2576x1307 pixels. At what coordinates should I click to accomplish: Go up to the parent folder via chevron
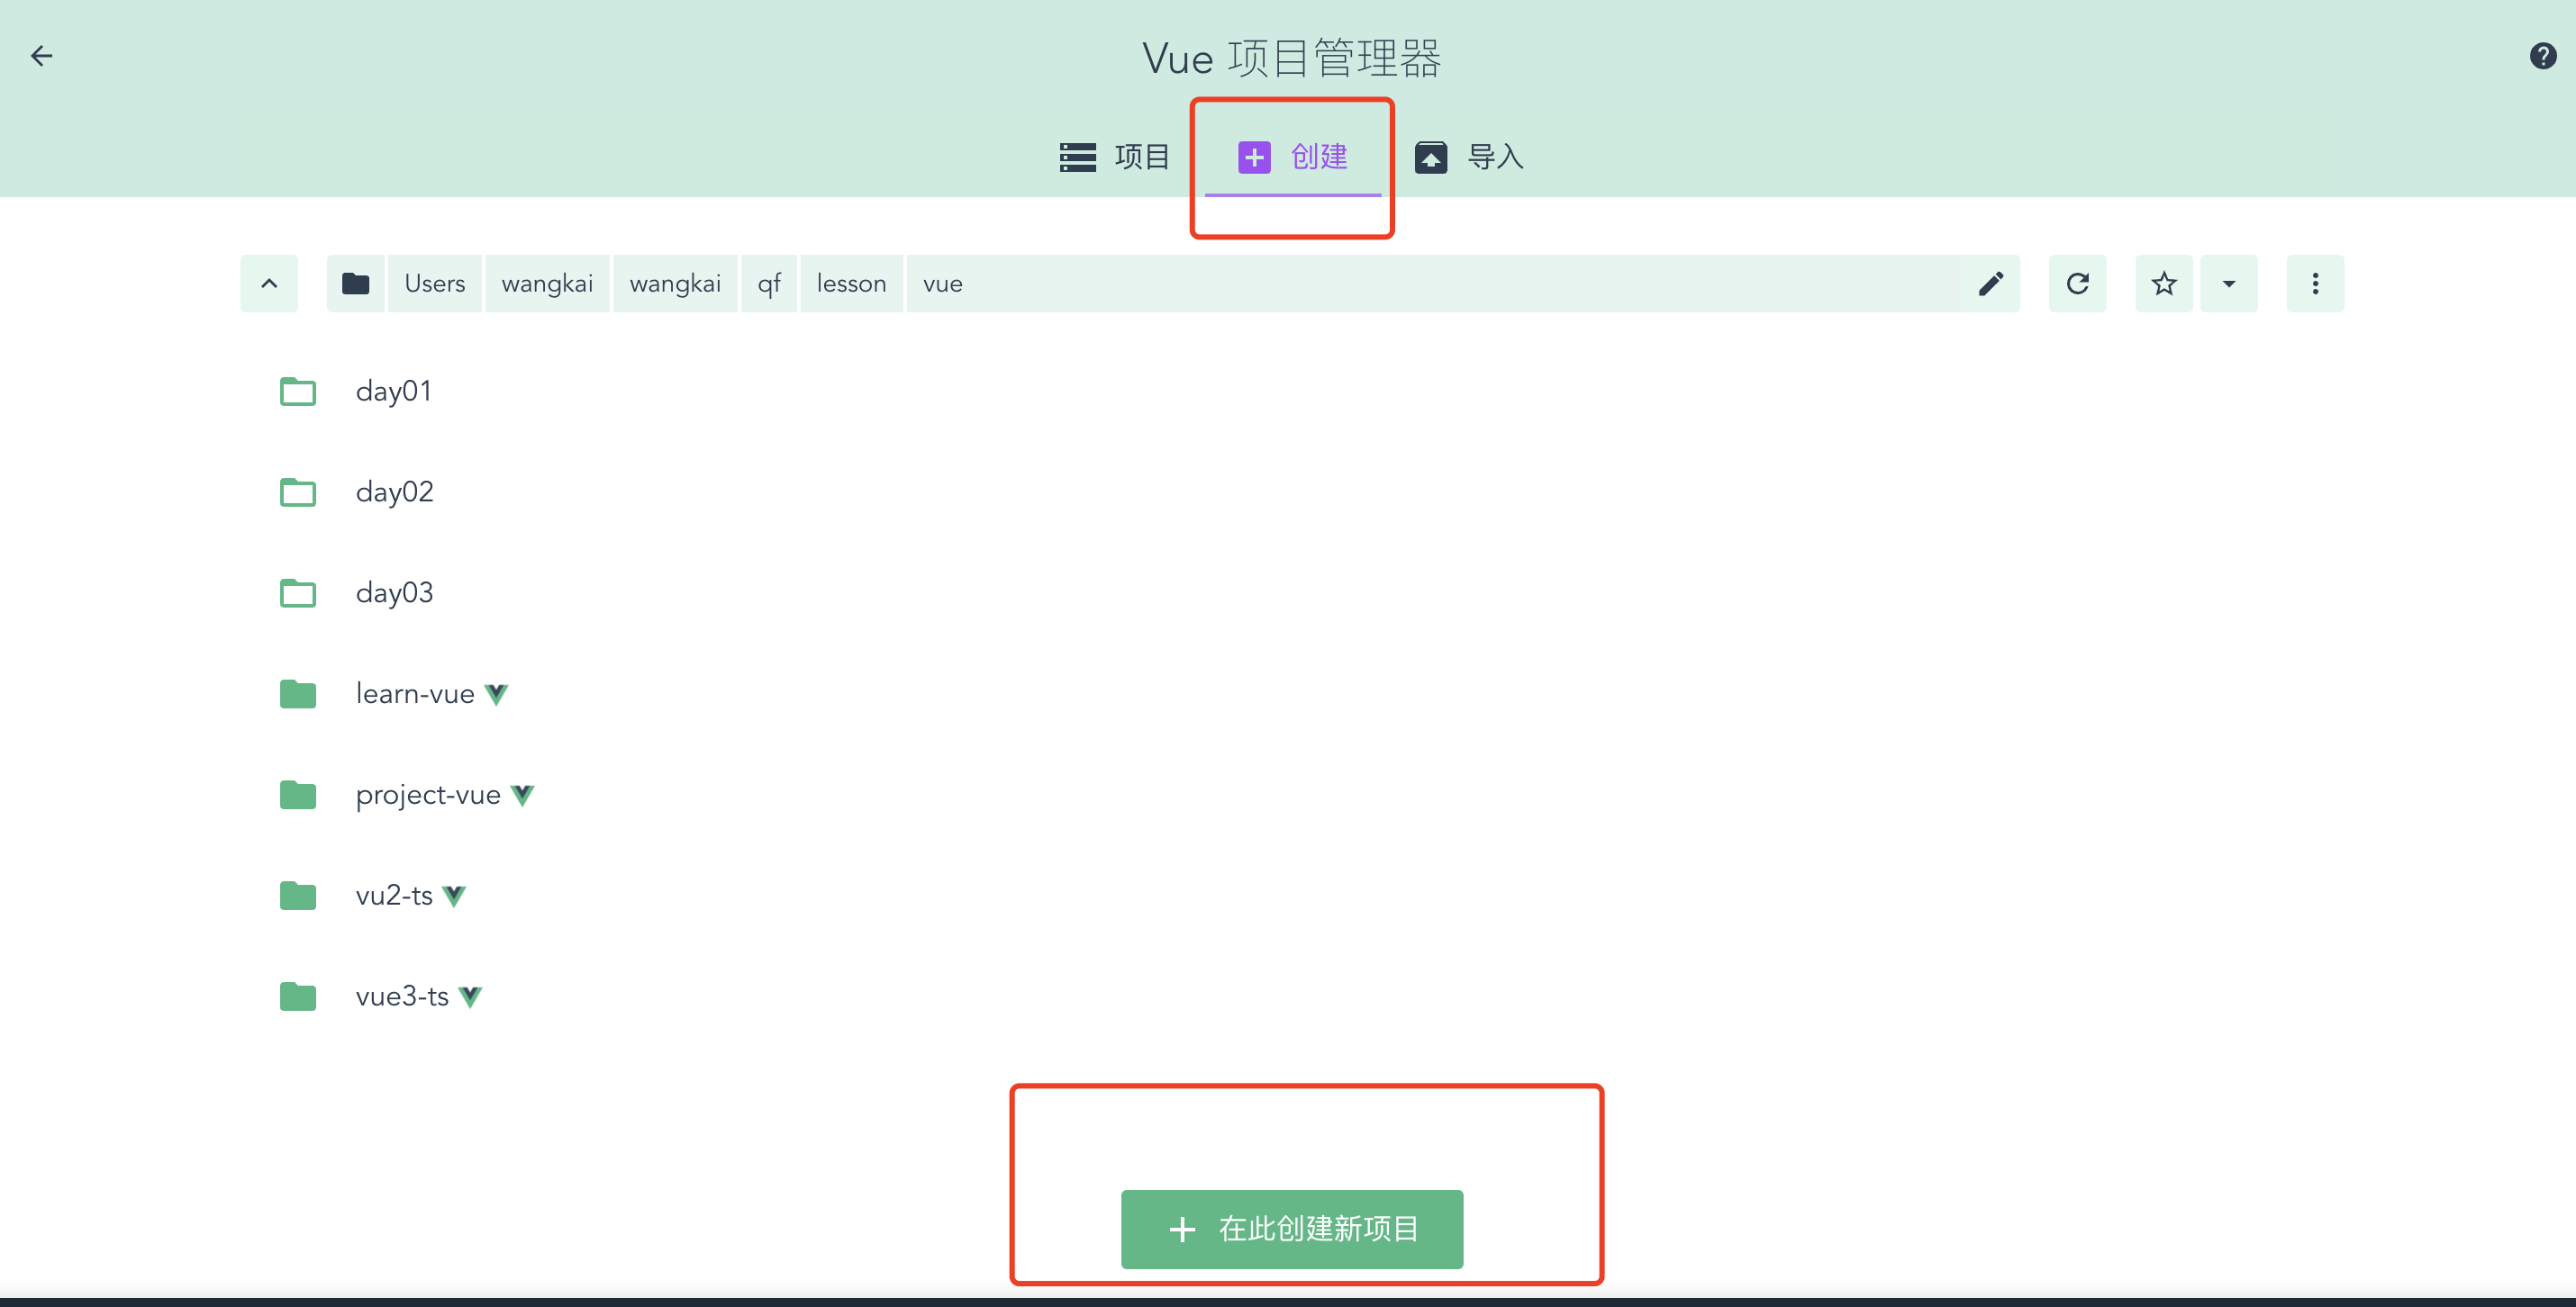[269, 284]
